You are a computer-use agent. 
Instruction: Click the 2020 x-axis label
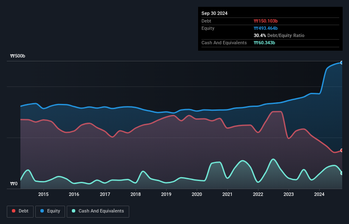(x=197, y=194)
